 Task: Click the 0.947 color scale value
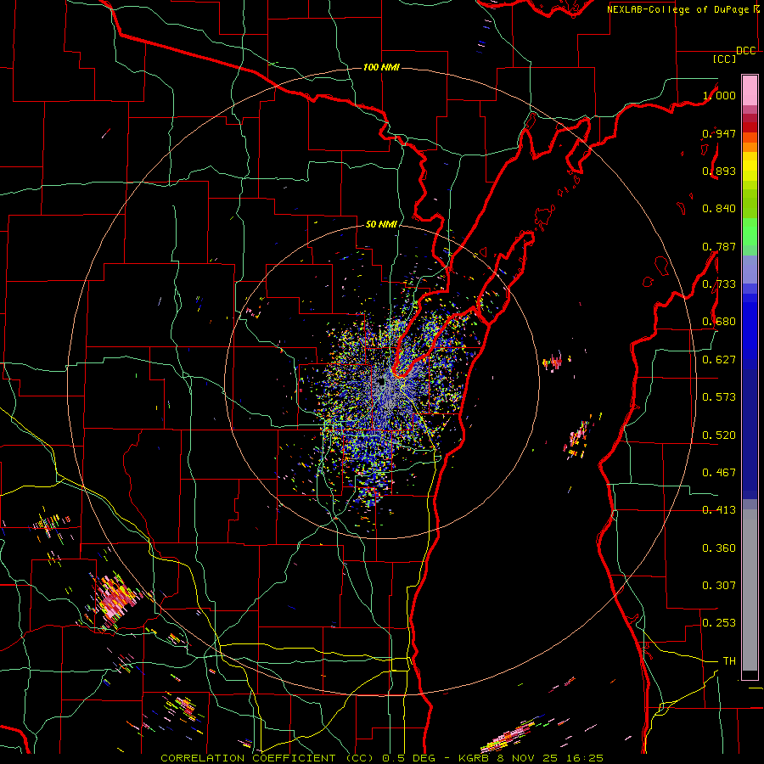pos(719,133)
